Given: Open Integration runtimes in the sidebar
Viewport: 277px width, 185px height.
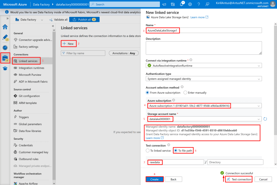Looking at the screenshot, I should (x=31, y=68).
